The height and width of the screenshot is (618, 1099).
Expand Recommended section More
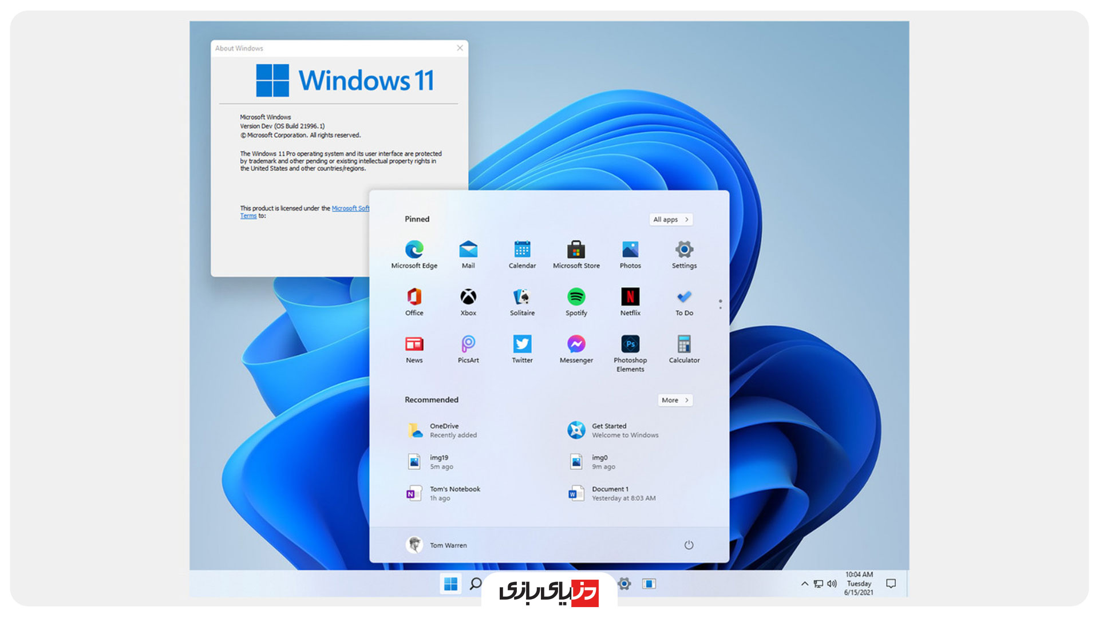coord(675,400)
